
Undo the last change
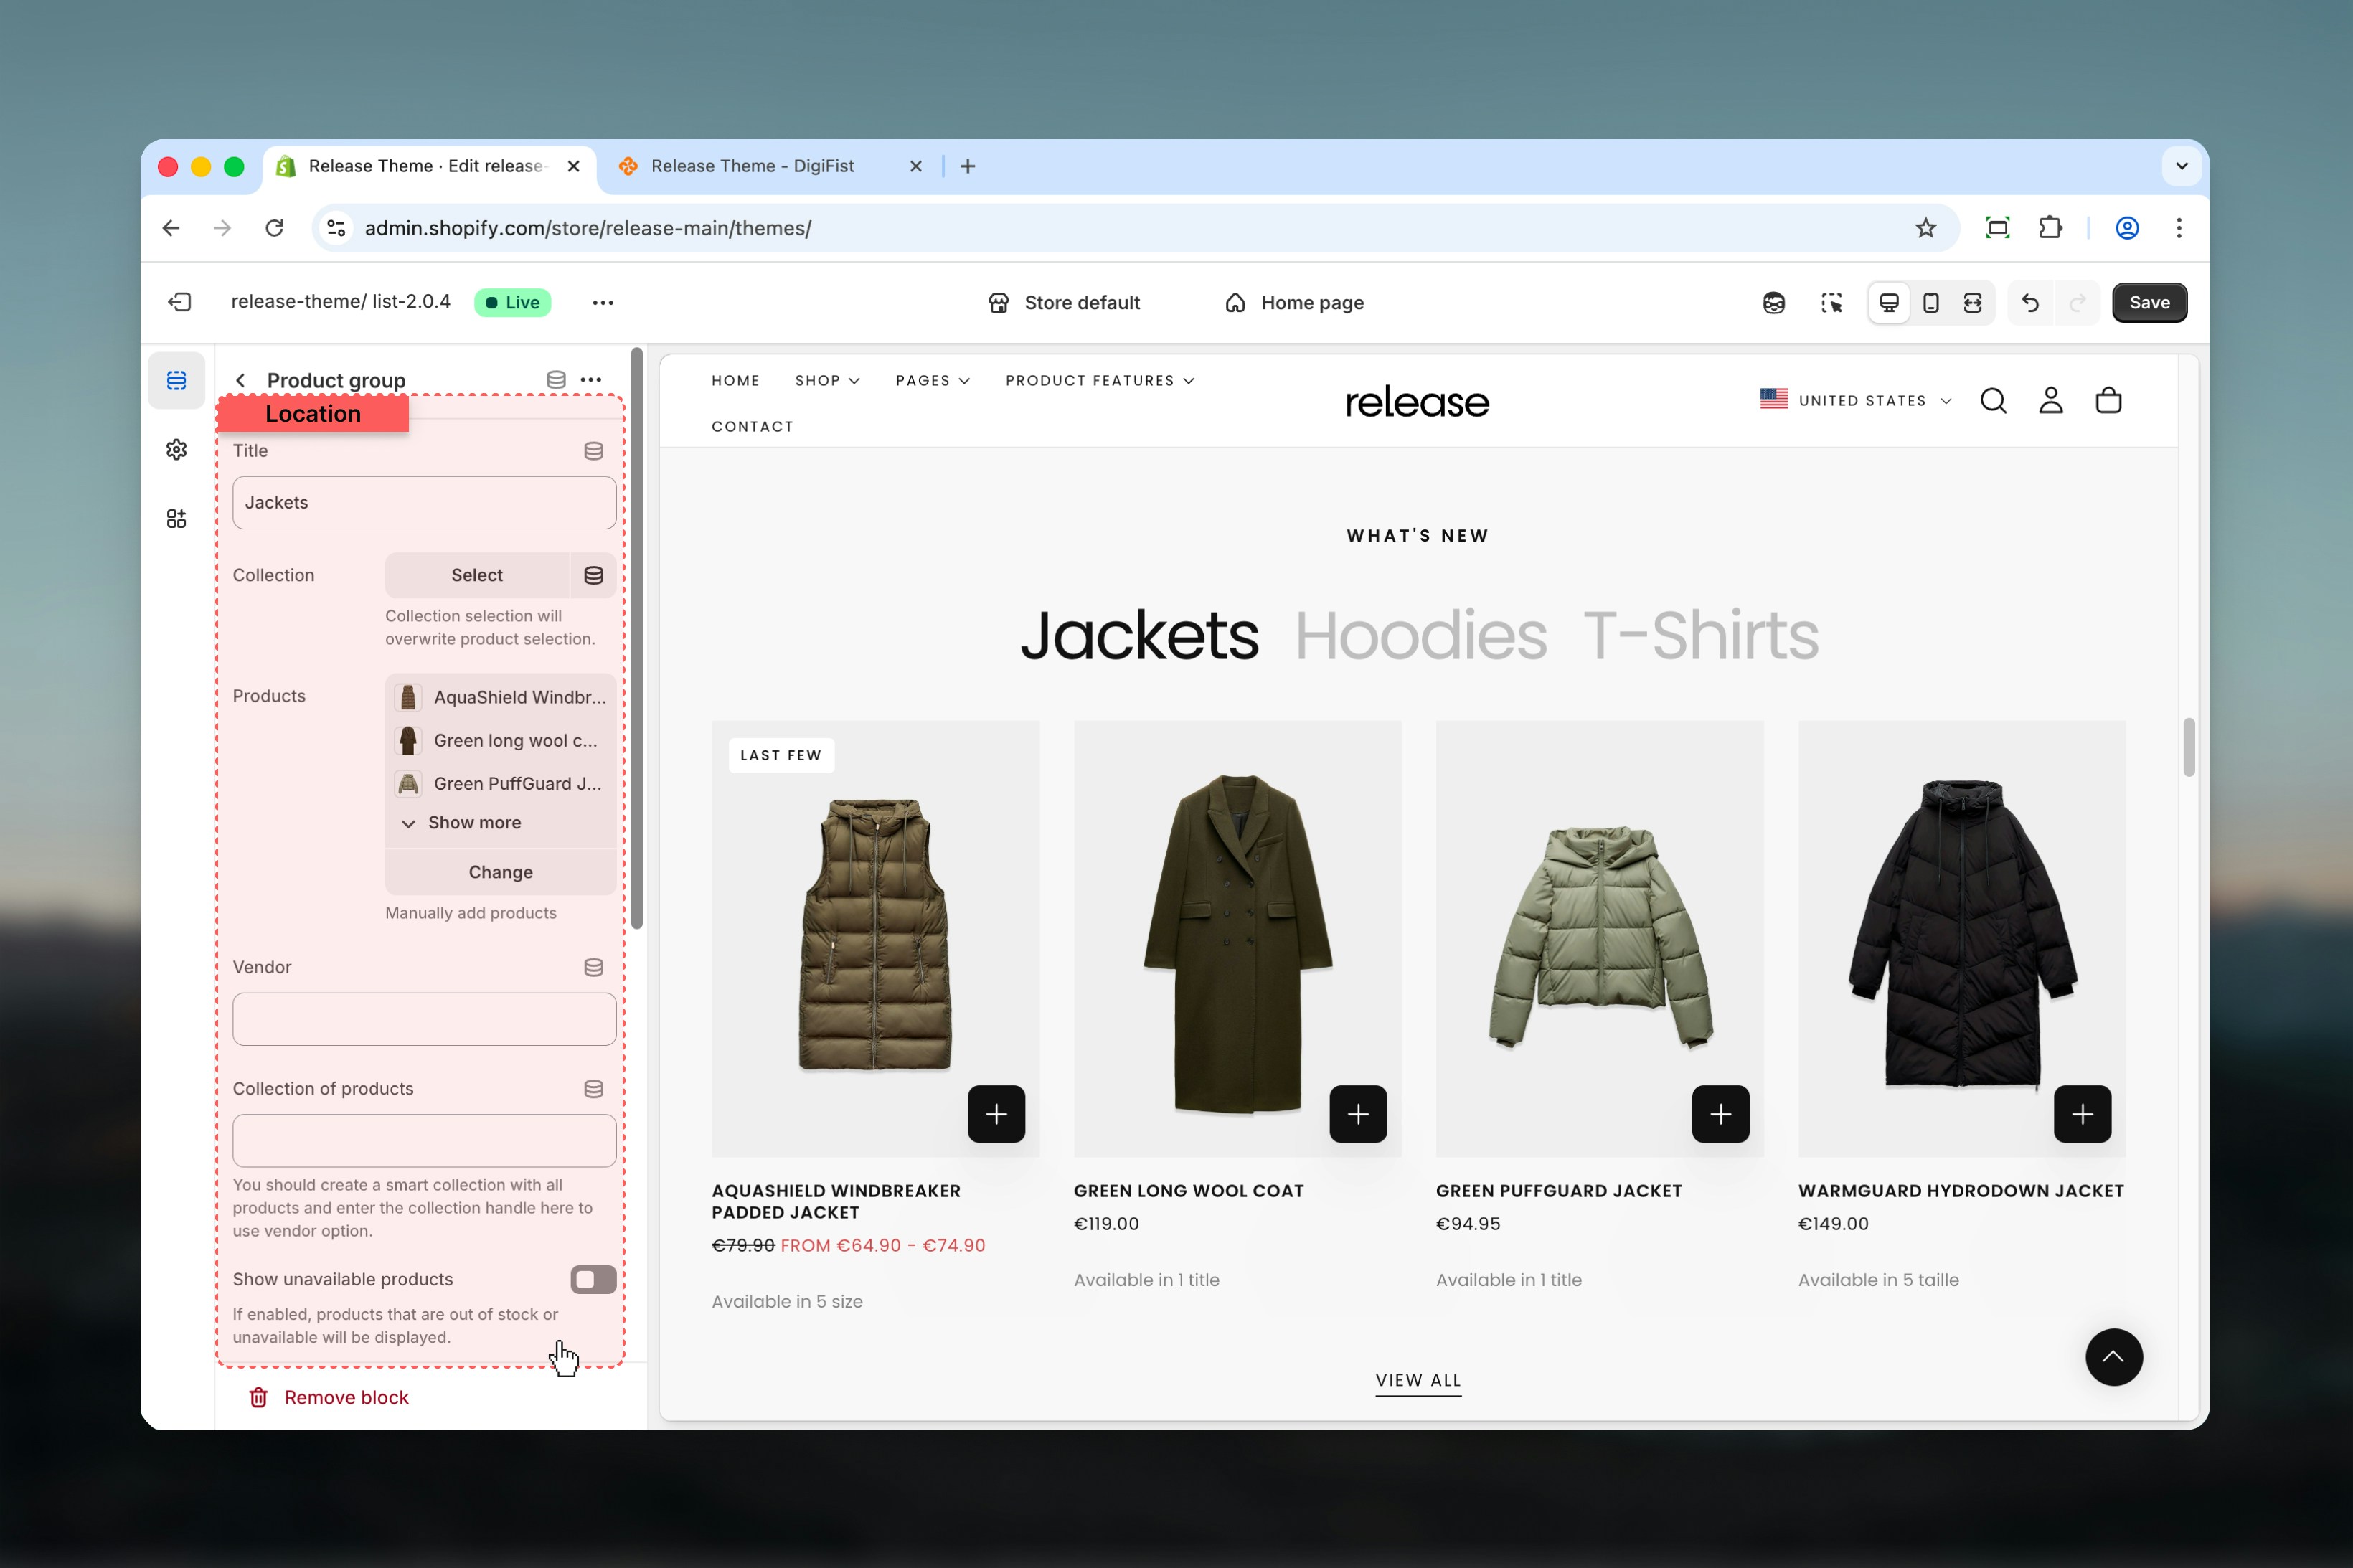tap(2027, 302)
